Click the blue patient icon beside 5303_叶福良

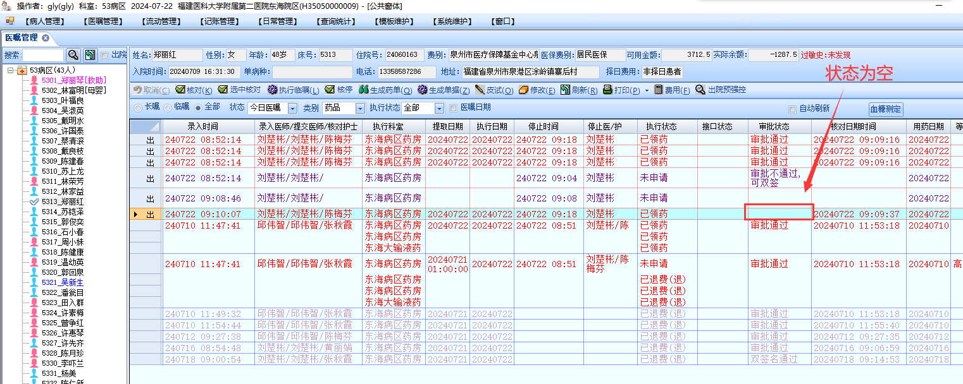(35, 100)
